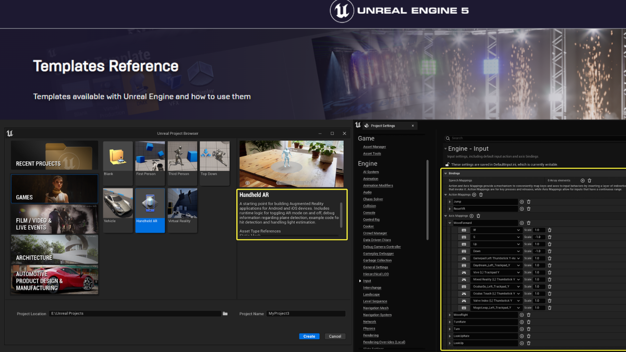Remove the MagicLeap_Left_Trackpad_Y binding
The height and width of the screenshot is (352, 626).
[550, 308]
